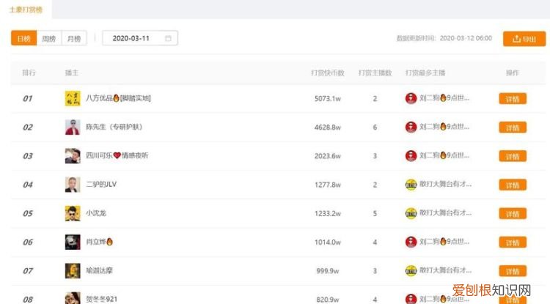
Task: Open 详情 for rank 01 八方优品
Action: [512, 99]
